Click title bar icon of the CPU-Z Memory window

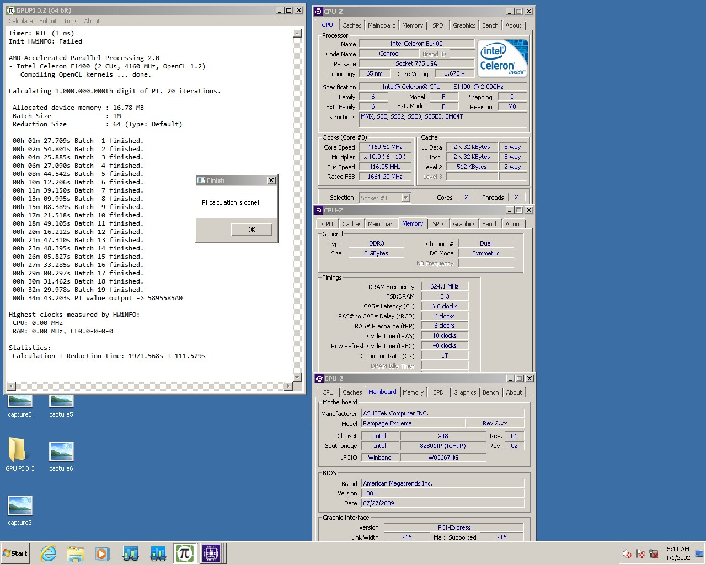[x=319, y=210]
